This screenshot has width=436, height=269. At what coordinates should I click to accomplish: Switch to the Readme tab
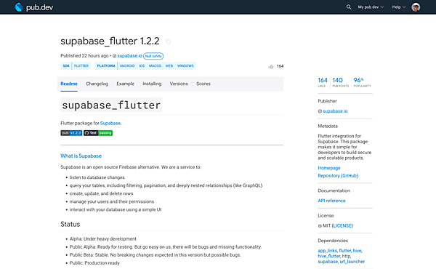click(69, 84)
